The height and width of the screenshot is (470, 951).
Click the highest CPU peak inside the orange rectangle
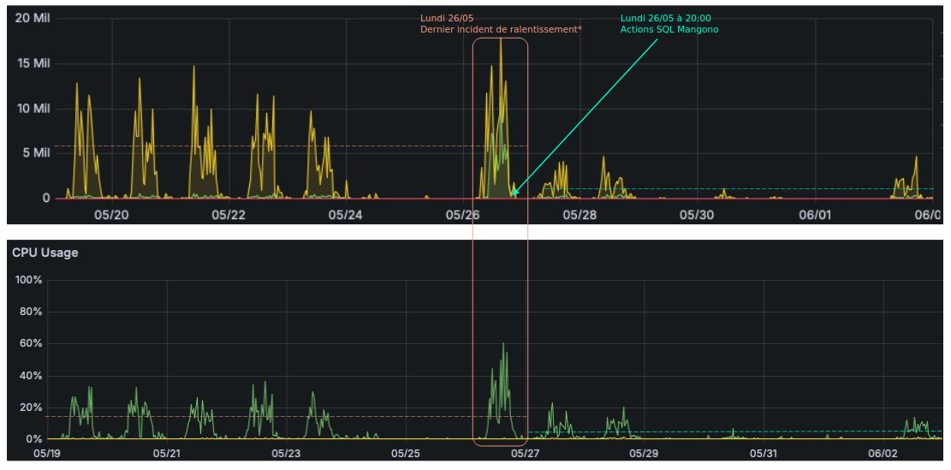(x=503, y=344)
